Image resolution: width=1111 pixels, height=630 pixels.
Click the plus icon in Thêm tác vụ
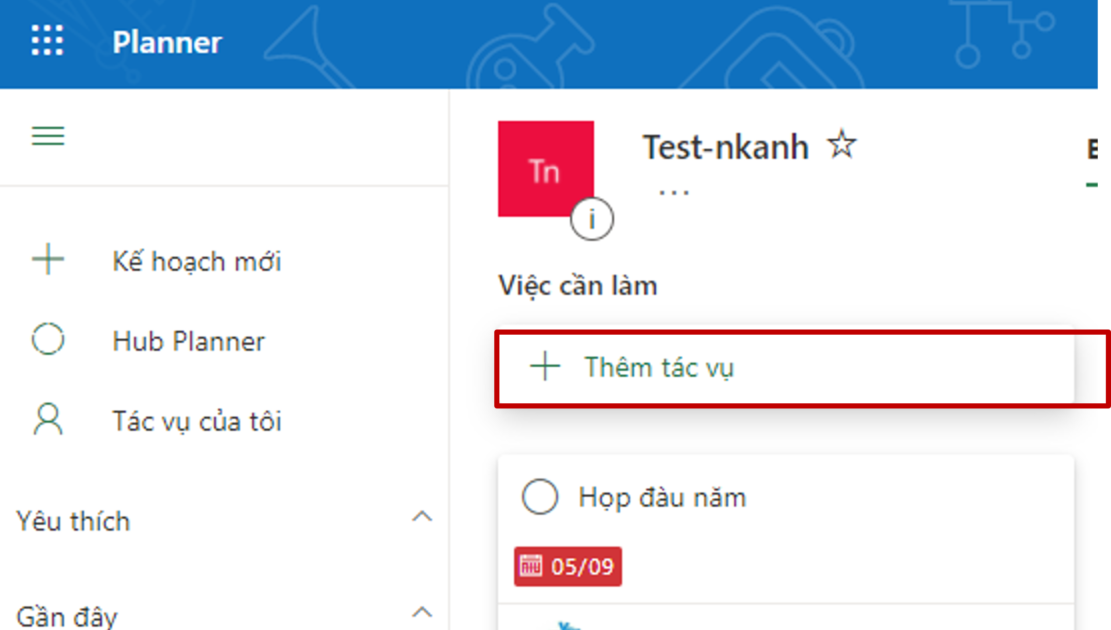[545, 366]
